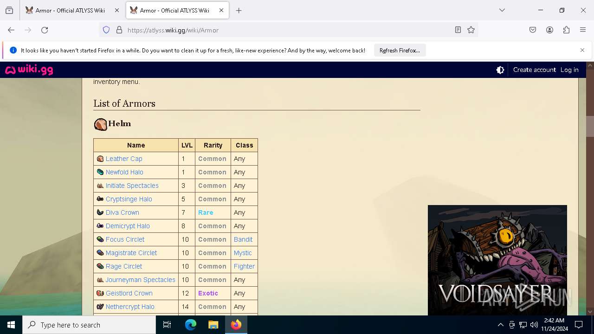
Task: Click the wiki.gg logo
Action: click(x=29, y=70)
